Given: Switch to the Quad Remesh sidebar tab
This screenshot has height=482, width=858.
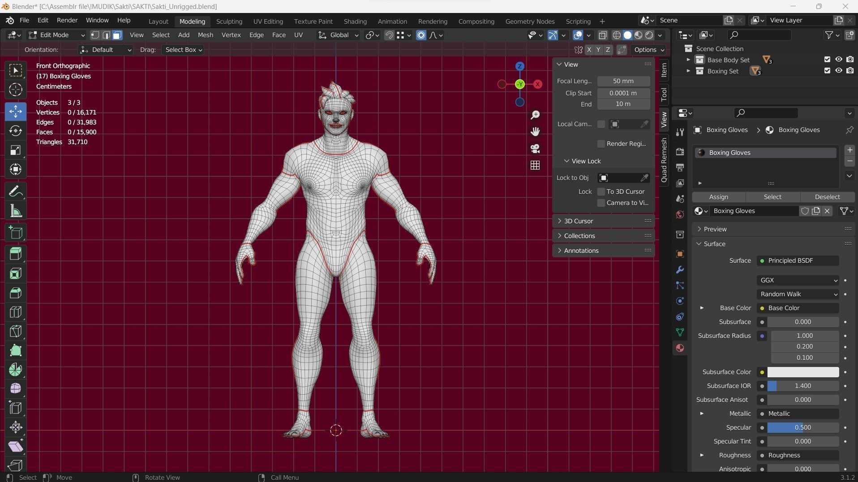Looking at the screenshot, I should pos(664,160).
